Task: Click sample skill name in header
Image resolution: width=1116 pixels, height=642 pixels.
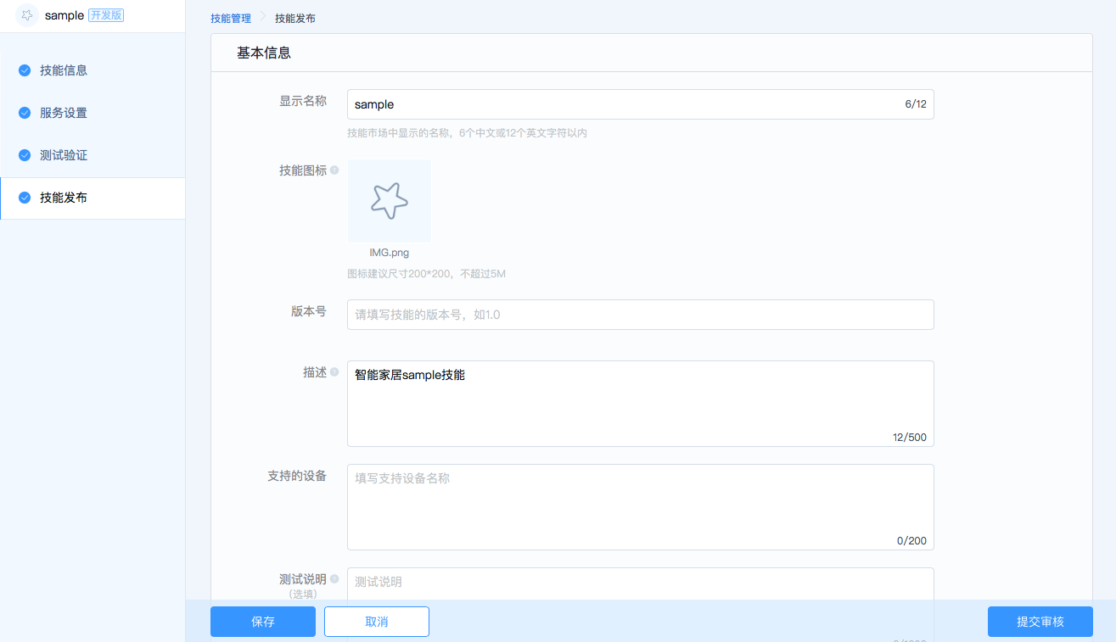Action: tap(64, 15)
